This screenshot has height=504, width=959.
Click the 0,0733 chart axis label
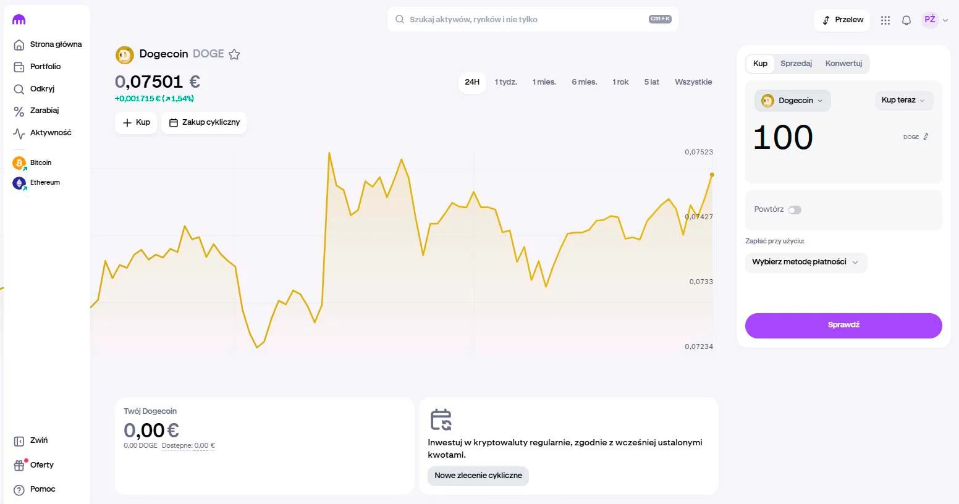(701, 282)
